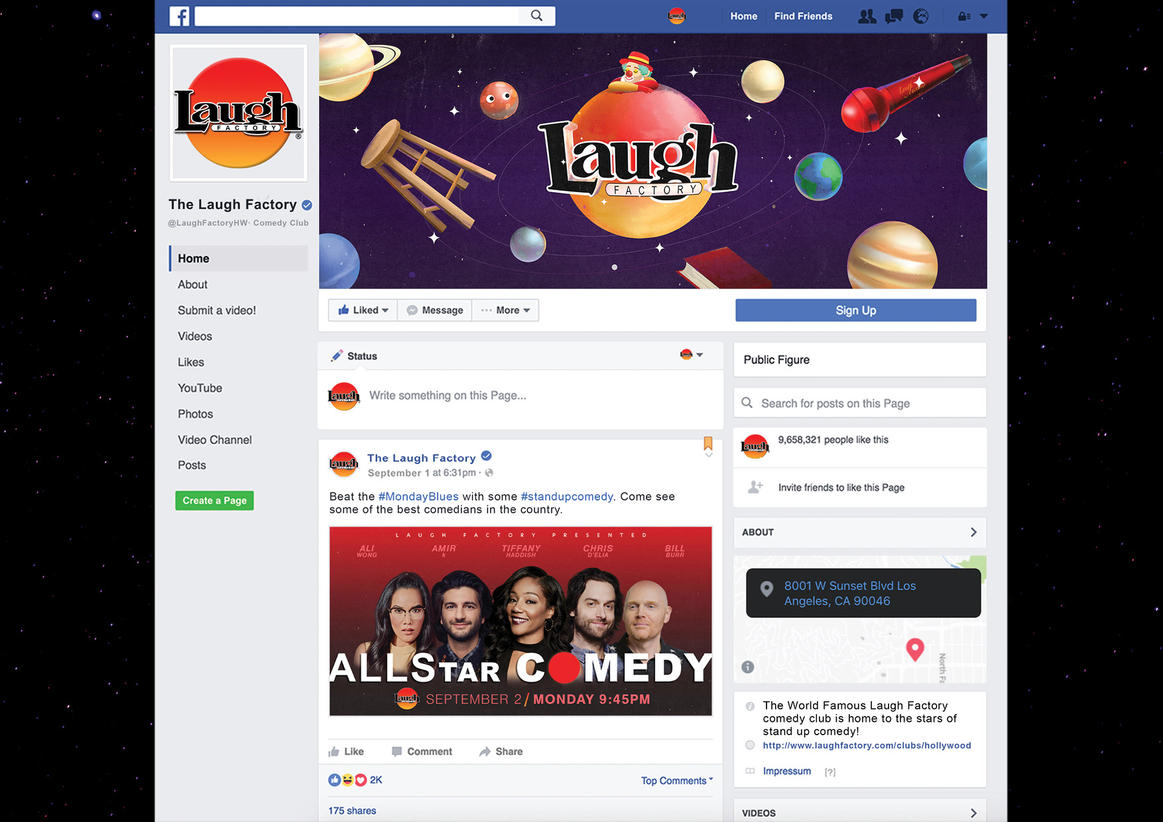Viewport: 1163px width, 822px height.
Task: Open the friend requests icon
Action: [x=867, y=17]
